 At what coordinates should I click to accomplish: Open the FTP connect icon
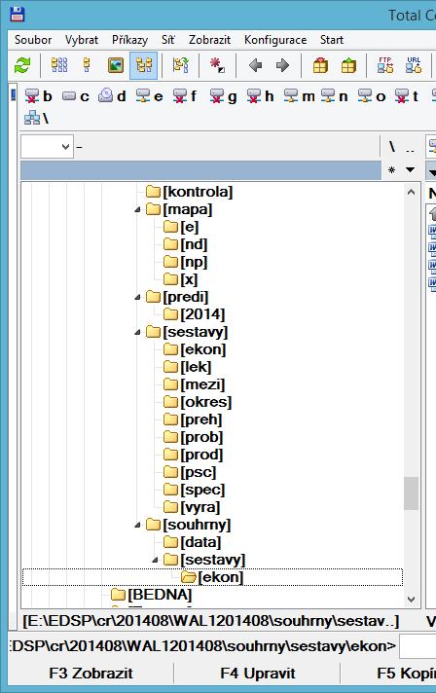[x=385, y=66]
